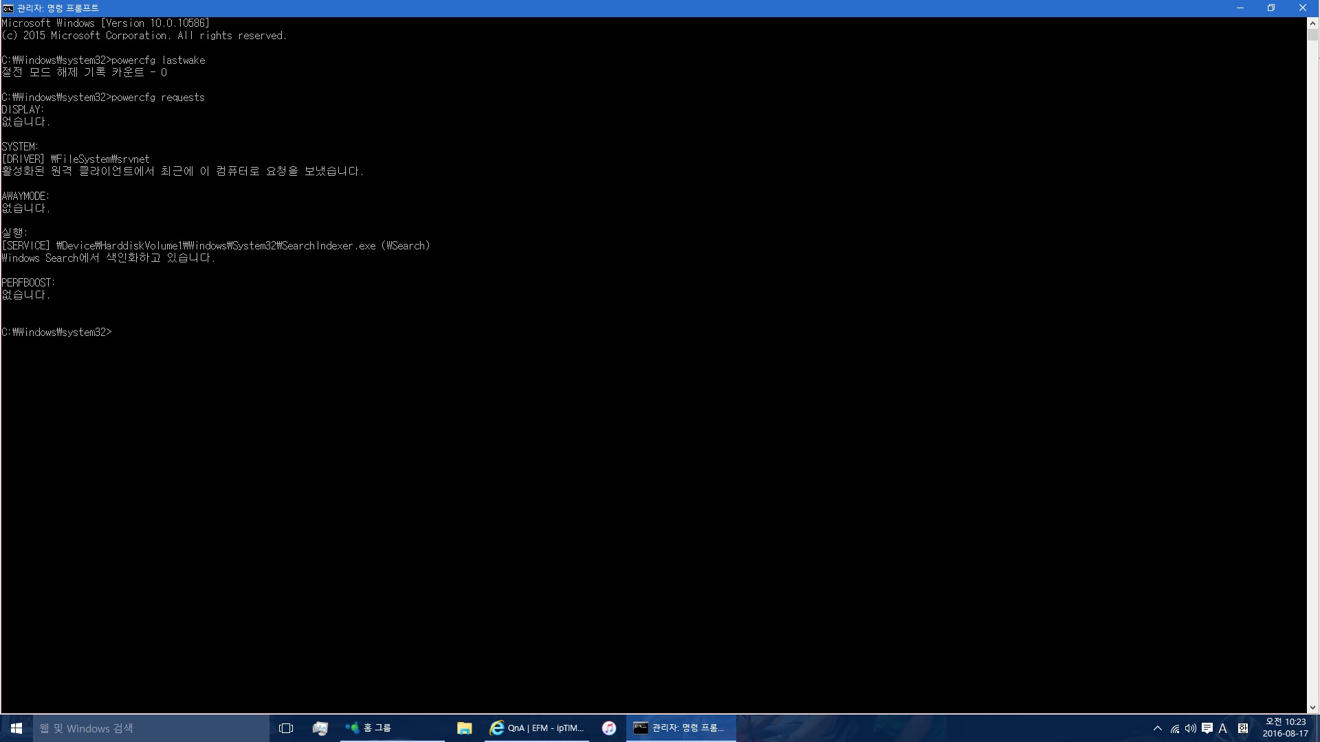Click the 'powercfg requests' command line
This screenshot has width=1320, height=742.
click(x=103, y=98)
